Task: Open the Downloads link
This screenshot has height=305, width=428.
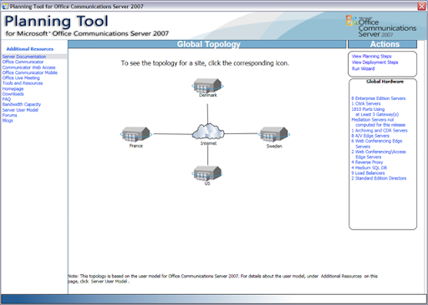Action: tap(13, 94)
